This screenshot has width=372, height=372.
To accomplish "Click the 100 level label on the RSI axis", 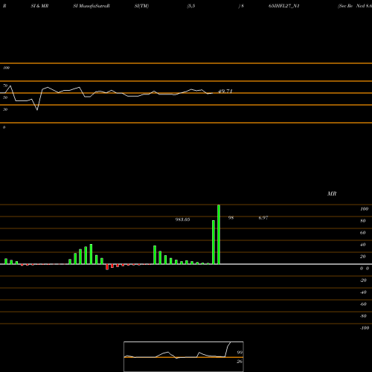I will 6,68.
